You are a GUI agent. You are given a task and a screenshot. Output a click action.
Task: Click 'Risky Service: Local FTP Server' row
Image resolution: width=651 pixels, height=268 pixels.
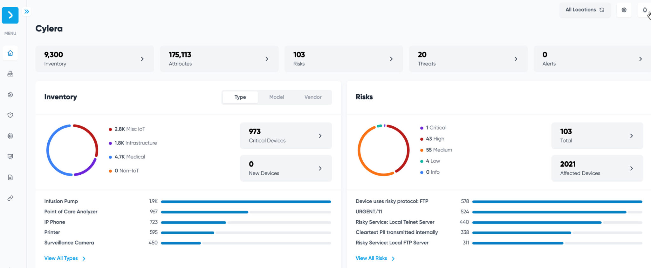499,243
